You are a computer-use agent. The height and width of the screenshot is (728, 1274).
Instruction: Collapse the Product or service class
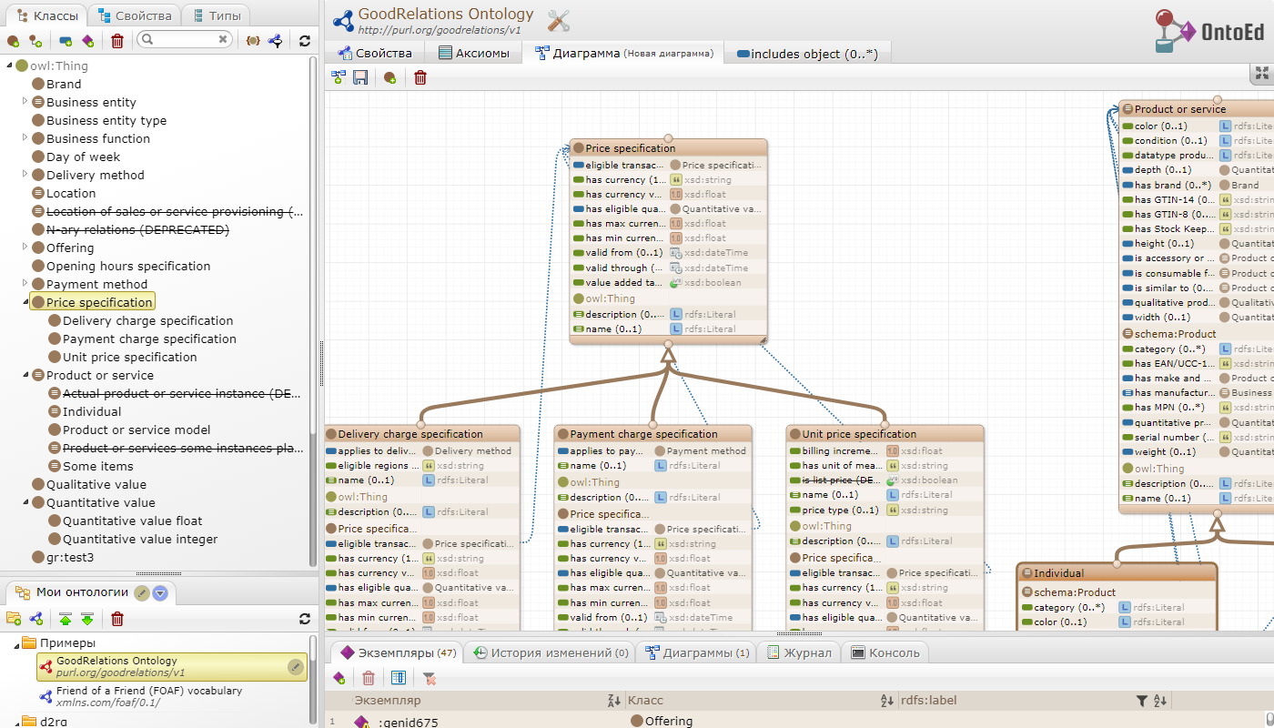coord(25,375)
